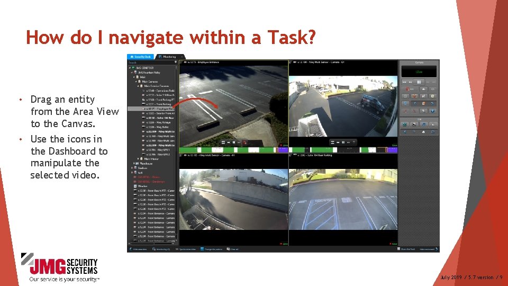Click the Live status display in dashboard

tap(419, 71)
